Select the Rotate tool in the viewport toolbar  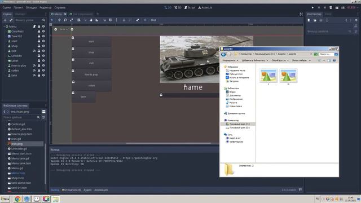(65, 20)
